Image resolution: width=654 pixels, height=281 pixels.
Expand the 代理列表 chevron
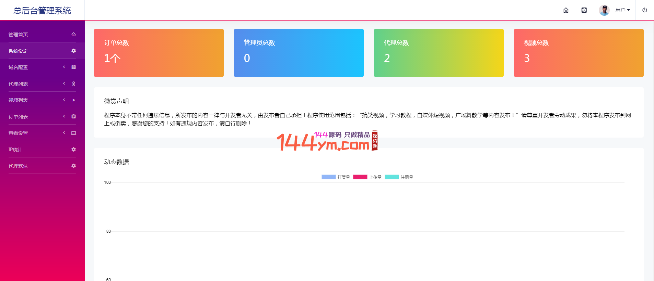64,84
